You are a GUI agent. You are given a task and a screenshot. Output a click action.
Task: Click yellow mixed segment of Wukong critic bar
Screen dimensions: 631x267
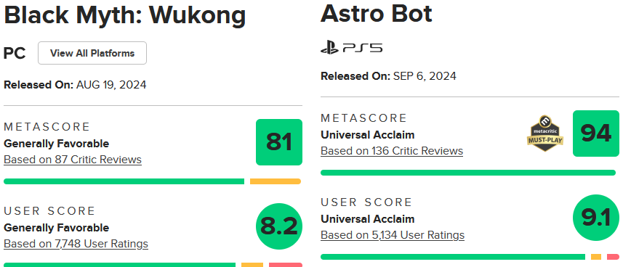click(276, 181)
